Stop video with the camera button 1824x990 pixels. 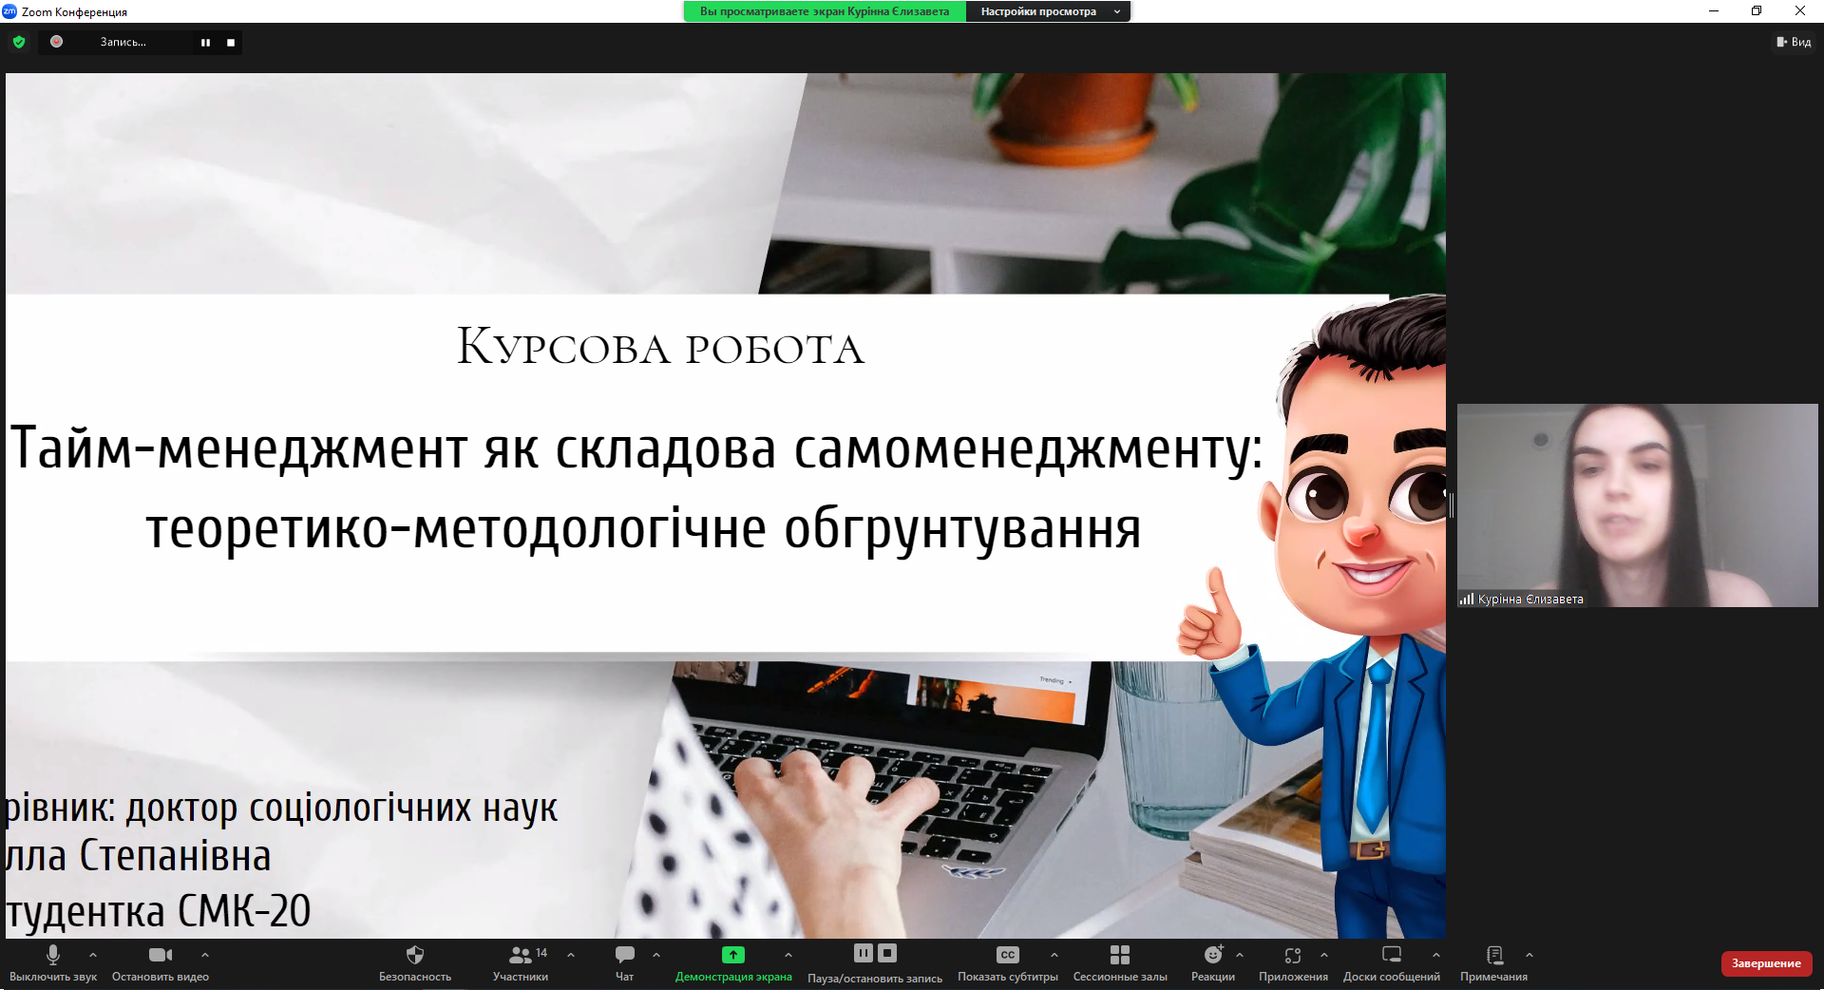[160, 955]
